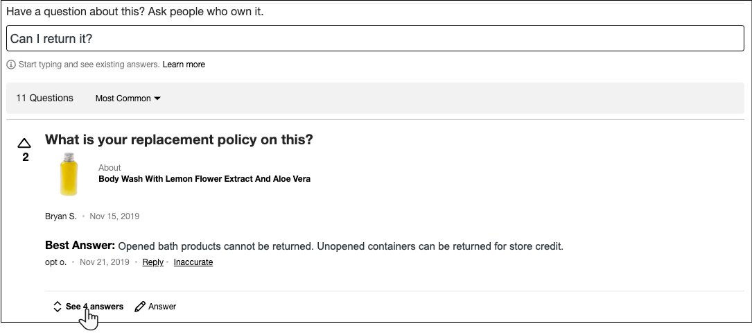This screenshot has width=752, height=333.
Task: Click the asker name Bryan S.
Action: point(61,216)
